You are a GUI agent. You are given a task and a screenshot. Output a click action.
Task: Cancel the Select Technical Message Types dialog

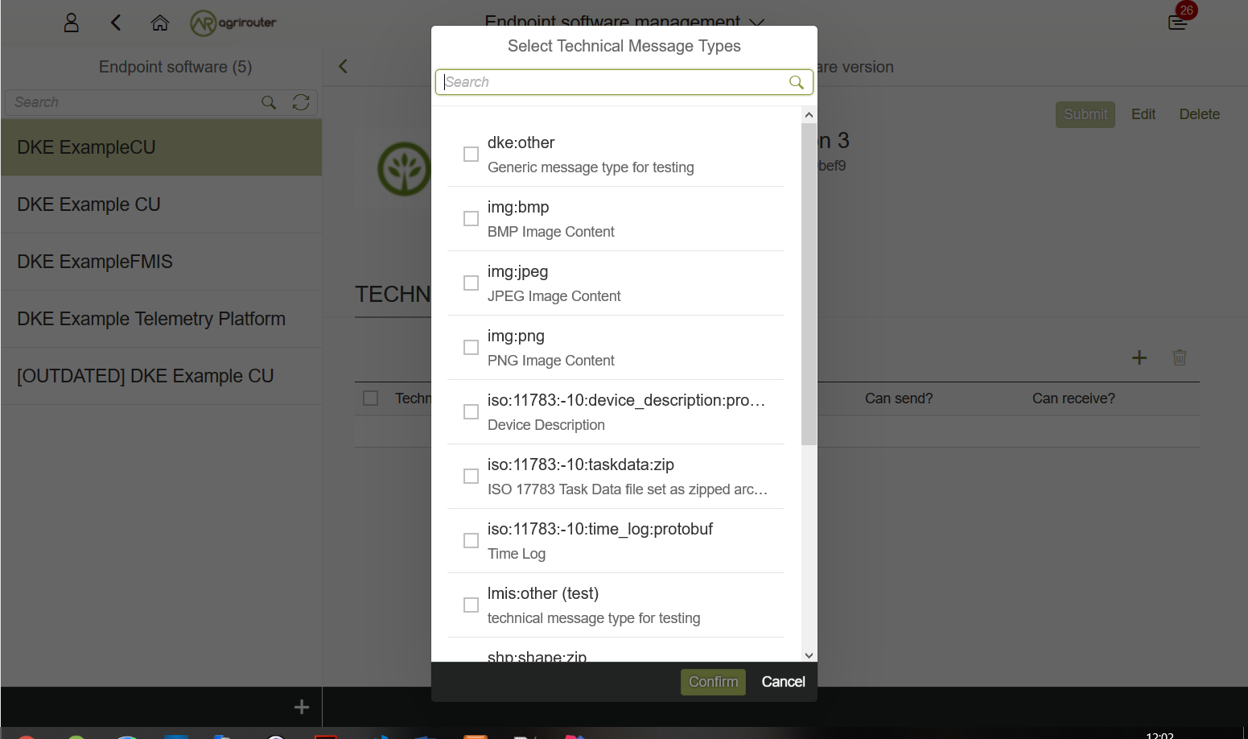[782, 681]
